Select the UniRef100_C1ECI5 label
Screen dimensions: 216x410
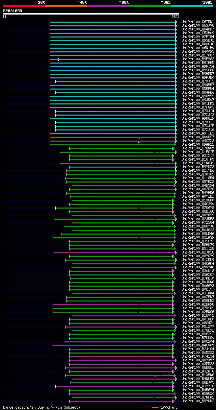(198, 152)
